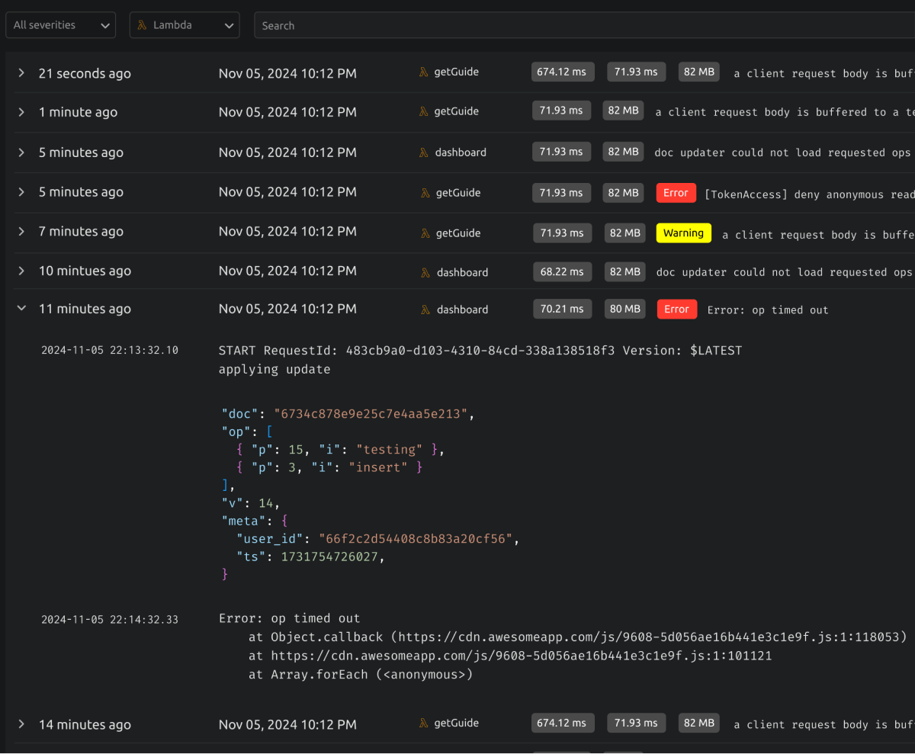Click the 'at Array.forEach (<anonymous>)' line
The width and height of the screenshot is (915, 754).
(361, 675)
